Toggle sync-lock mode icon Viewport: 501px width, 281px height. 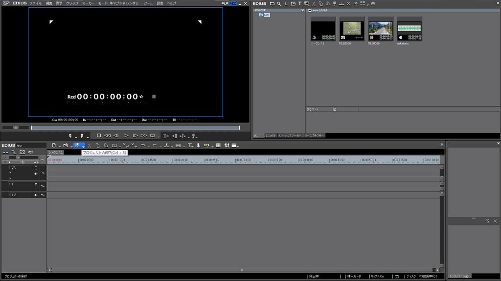[14, 152]
